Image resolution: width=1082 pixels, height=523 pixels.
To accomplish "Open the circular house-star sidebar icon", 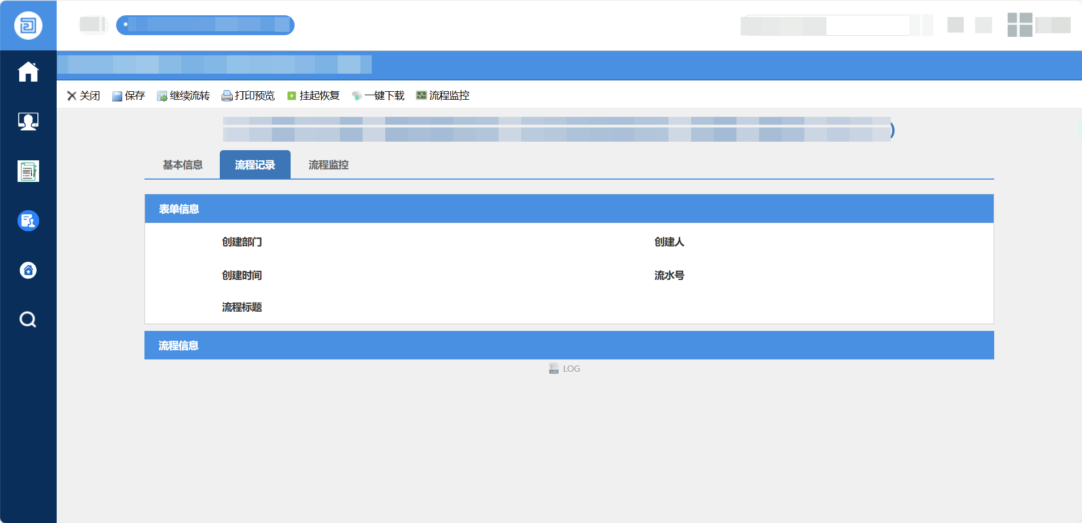I will (28, 270).
